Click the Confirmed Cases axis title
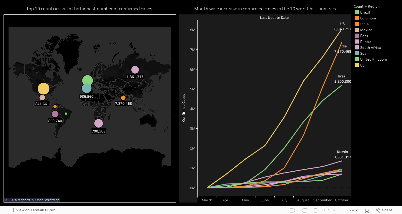Screen dimensions: 402x214 point(184,108)
